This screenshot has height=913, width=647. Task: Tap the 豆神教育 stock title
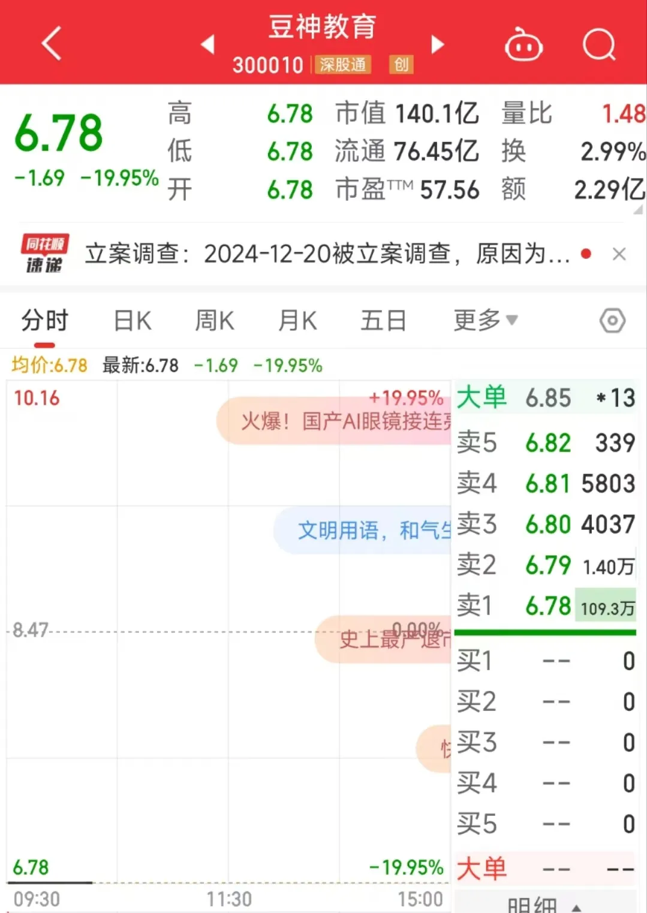point(322,26)
